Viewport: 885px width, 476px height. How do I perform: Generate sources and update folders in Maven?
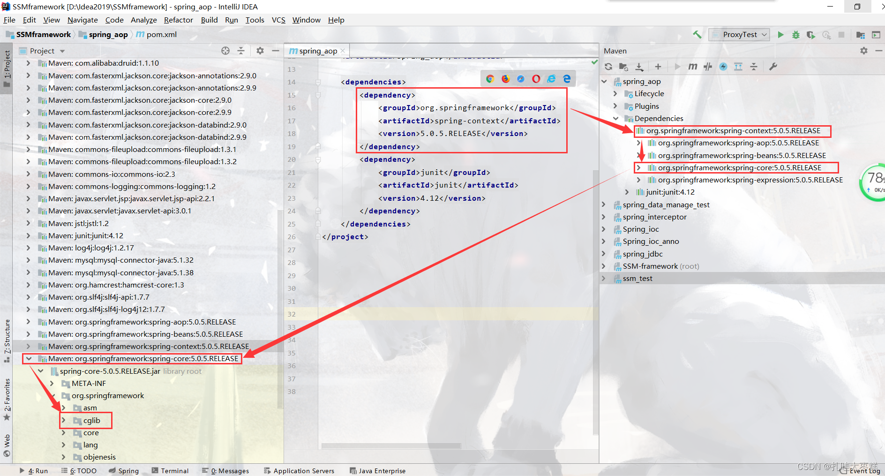(x=623, y=67)
